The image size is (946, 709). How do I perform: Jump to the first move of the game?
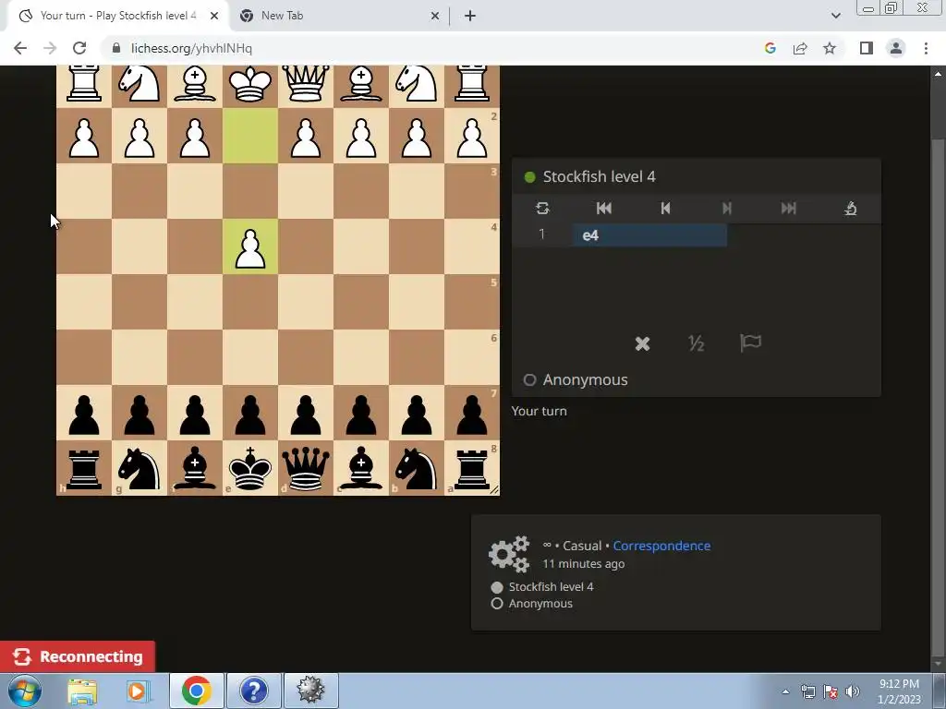[x=604, y=209]
